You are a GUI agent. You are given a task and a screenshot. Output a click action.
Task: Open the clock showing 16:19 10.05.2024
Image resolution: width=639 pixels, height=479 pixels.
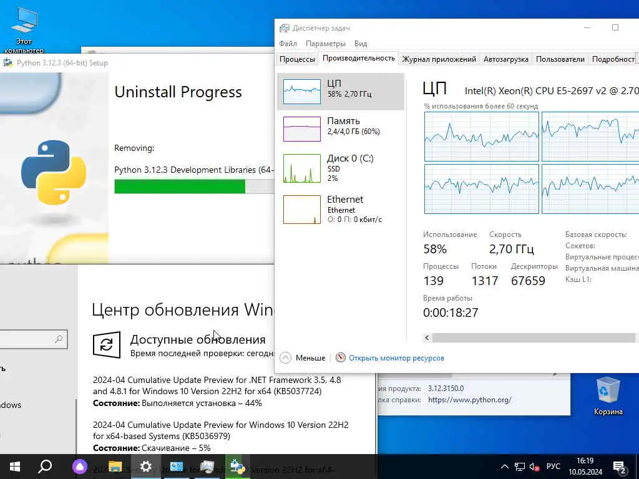[585, 467]
